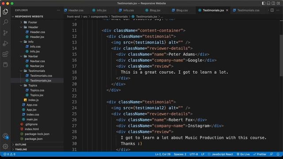Open the Search view in activity bar

5,22
